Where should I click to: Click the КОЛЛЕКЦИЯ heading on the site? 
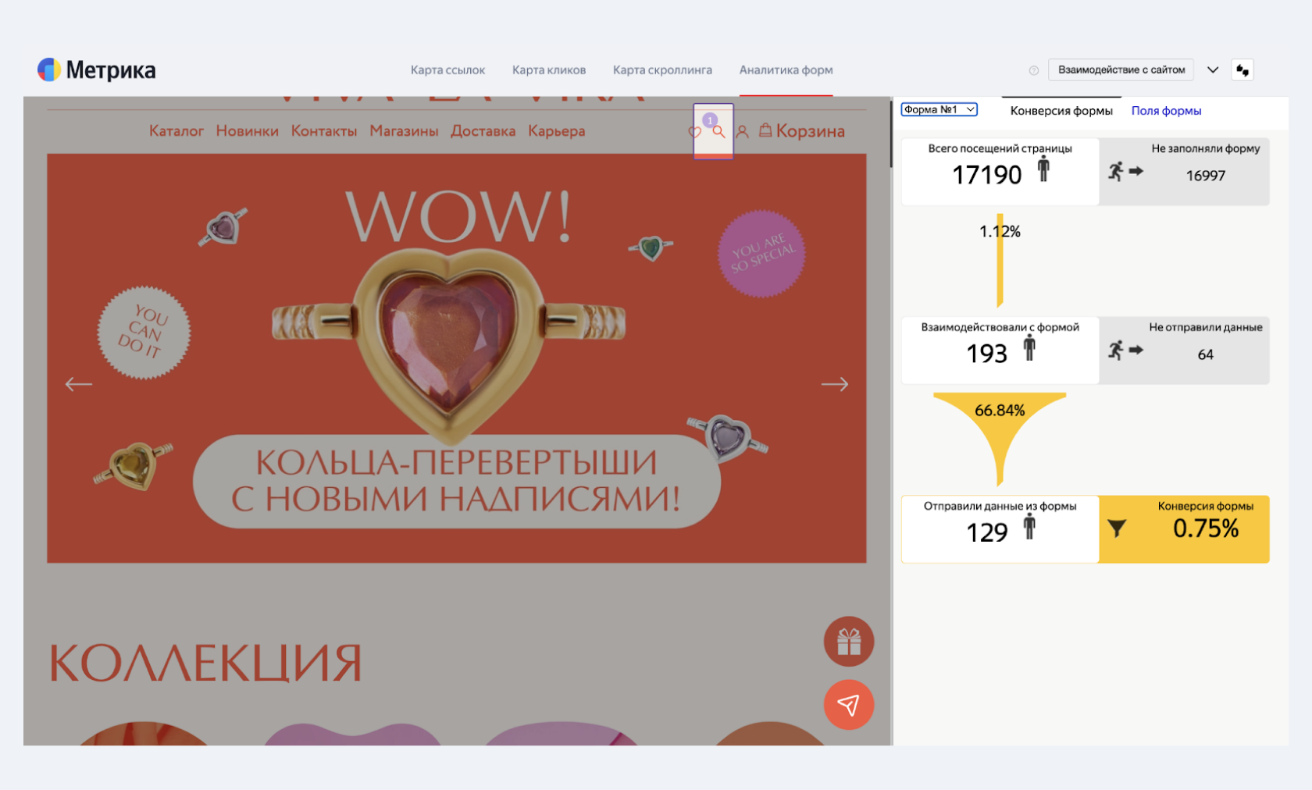click(x=205, y=664)
